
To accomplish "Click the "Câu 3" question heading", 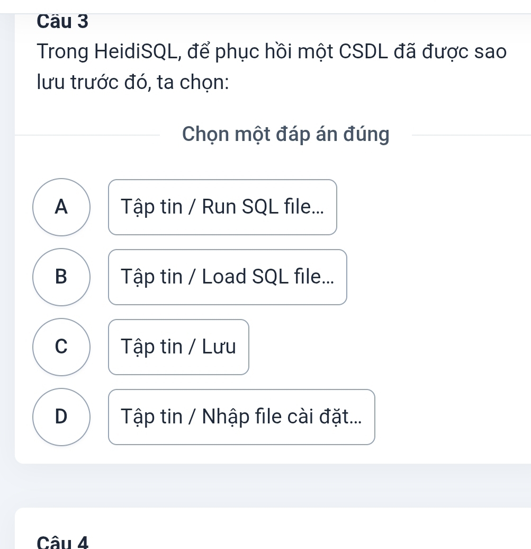I will pyautogui.click(x=63, y=21).
